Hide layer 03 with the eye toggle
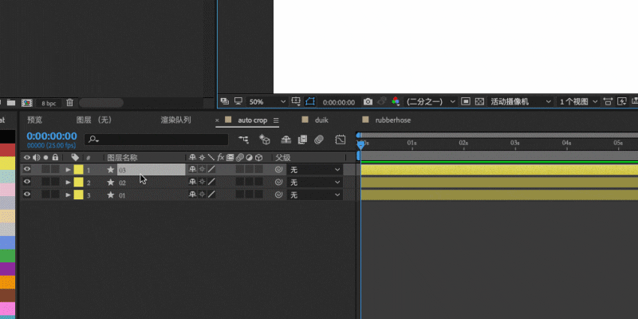The height and width of the screenshot is (319, 638). [27, 169]
